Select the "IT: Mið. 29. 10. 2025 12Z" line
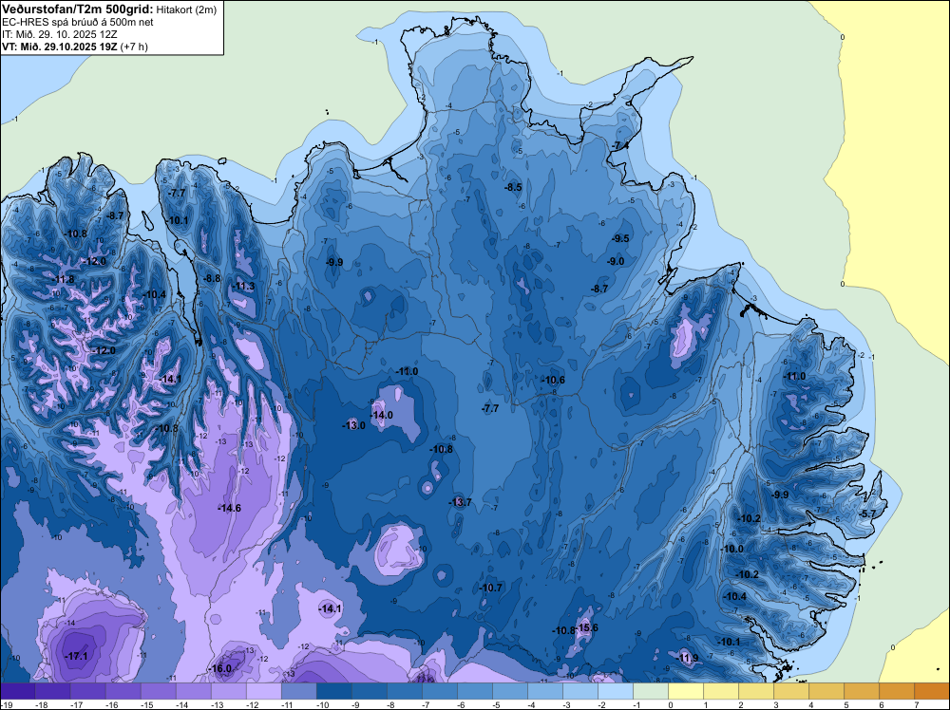Screen dimensions: 950x710 point(59,34)
